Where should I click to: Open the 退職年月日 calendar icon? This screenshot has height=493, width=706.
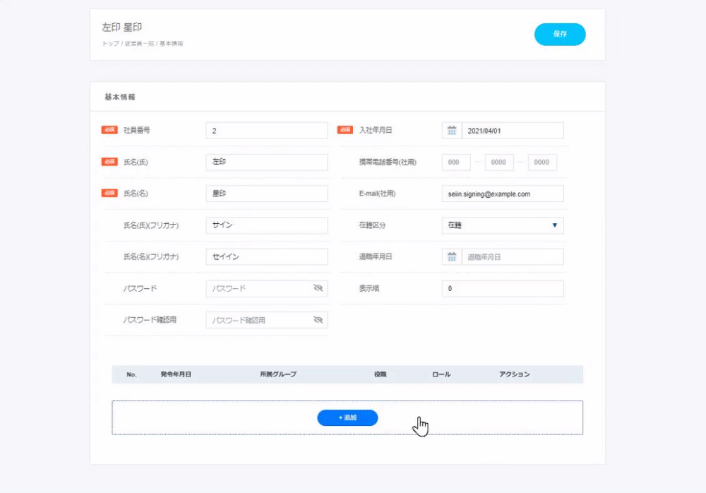[x=451, y=256]
